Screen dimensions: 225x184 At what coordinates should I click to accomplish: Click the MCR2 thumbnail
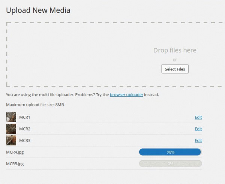tap(11, 129)
